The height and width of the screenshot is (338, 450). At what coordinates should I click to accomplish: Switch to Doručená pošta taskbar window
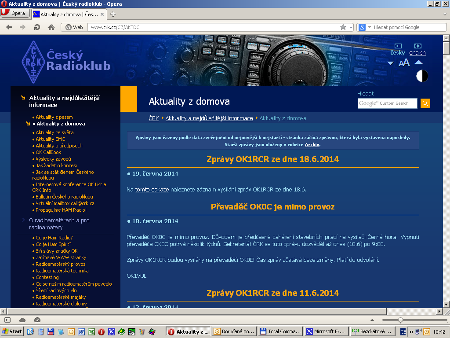234,332
